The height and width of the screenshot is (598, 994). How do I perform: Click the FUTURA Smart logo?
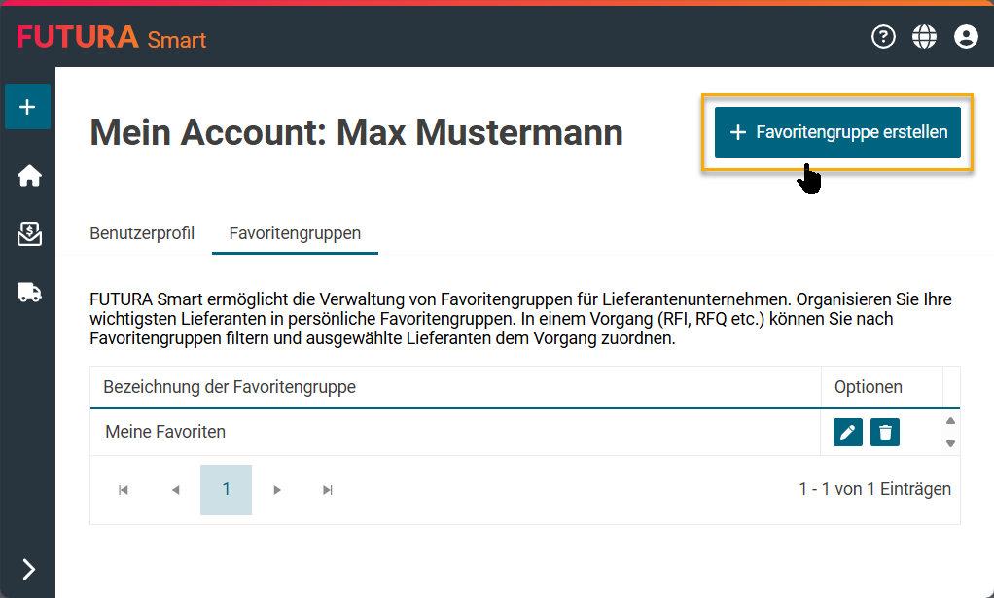(x=112, y=38)
